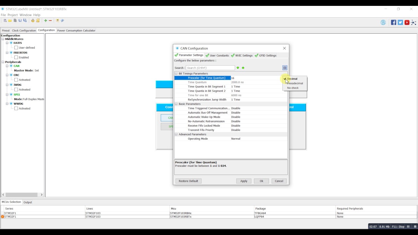The width and height of the screenshot is (418, 235).
Task: Collapse Bit Timings Parameters group
Action: click(176, 73)
